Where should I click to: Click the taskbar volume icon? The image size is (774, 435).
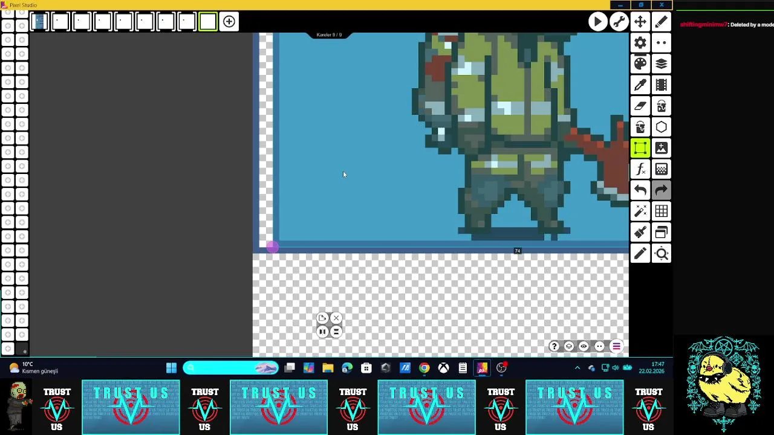[615, 368]
